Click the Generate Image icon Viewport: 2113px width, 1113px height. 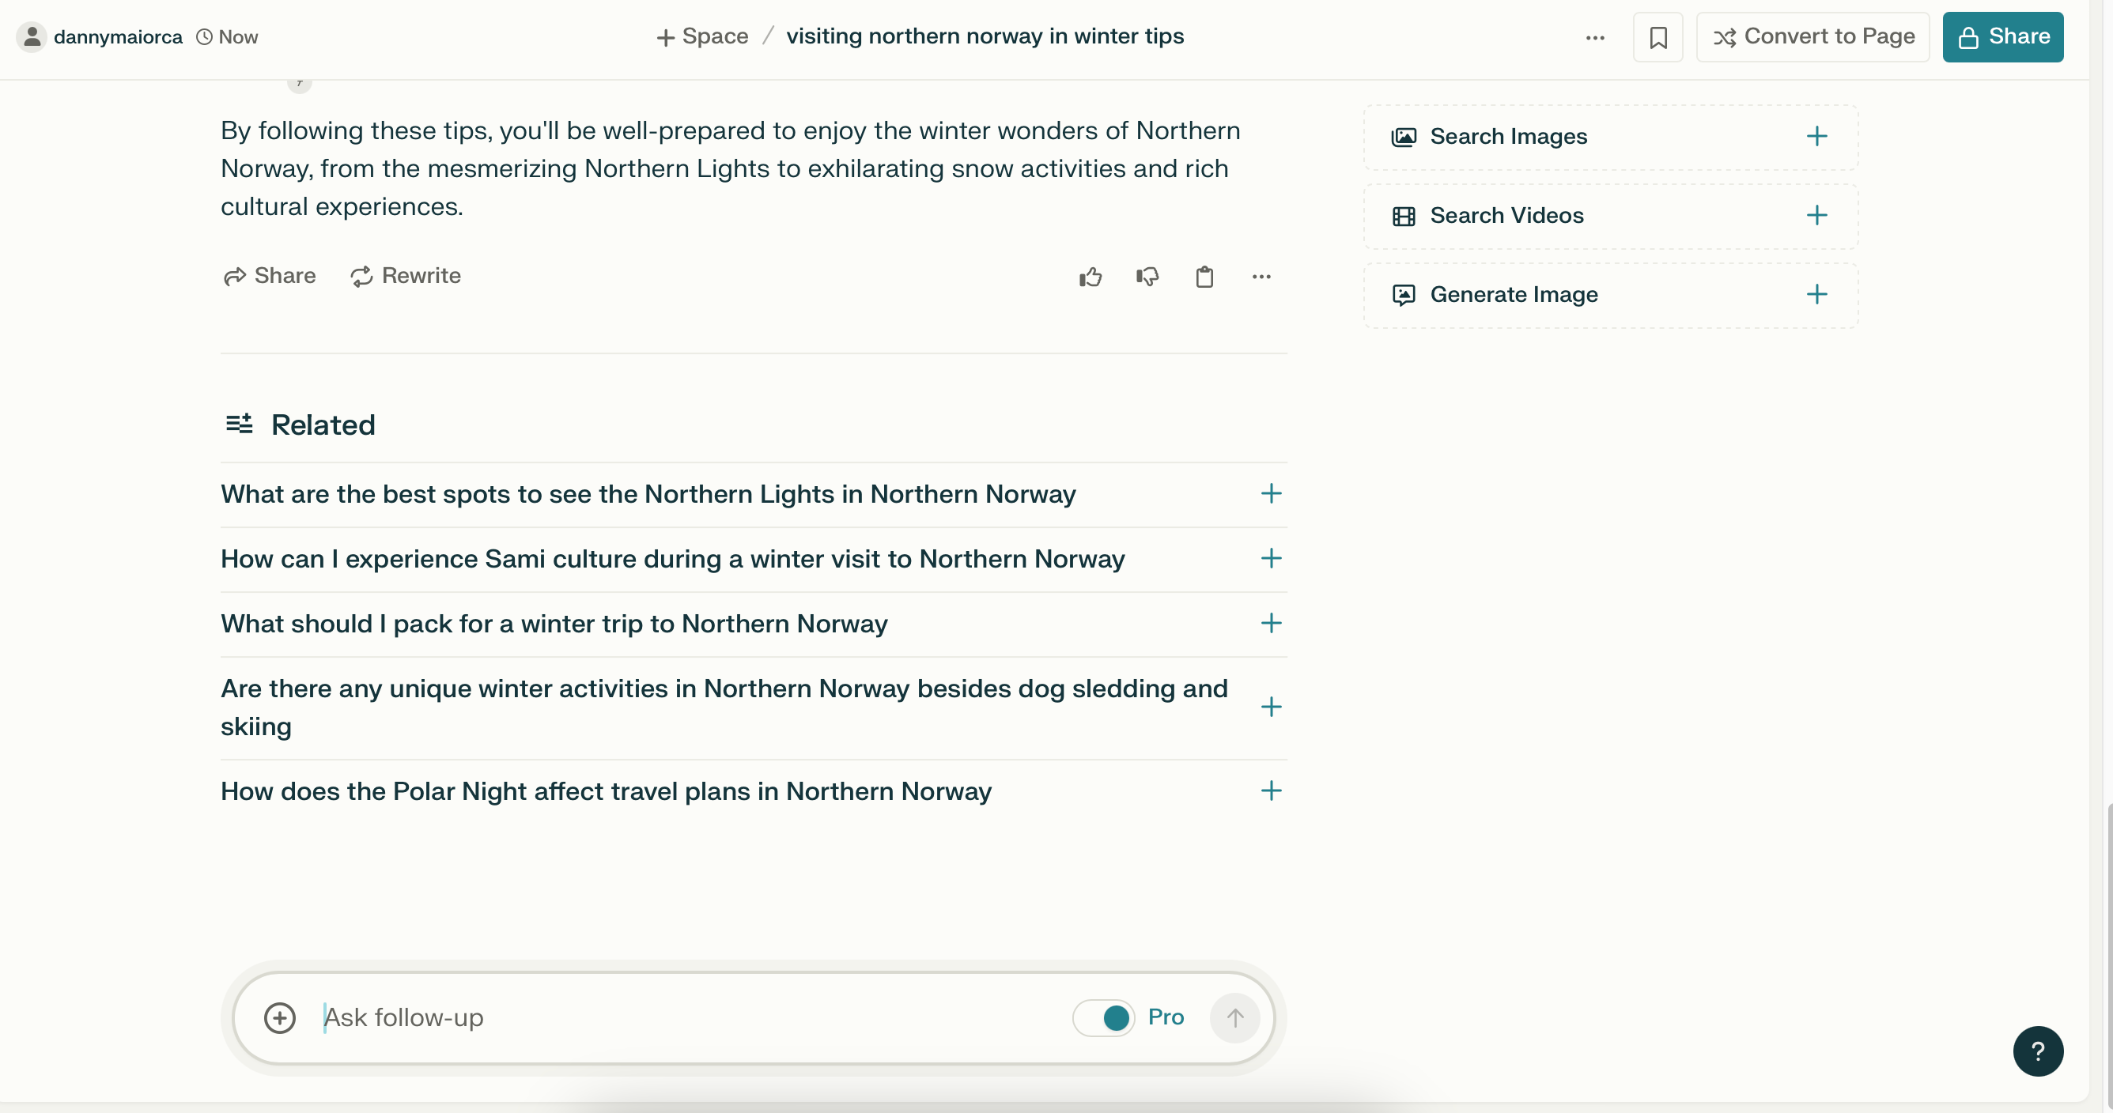[1404, 296]
